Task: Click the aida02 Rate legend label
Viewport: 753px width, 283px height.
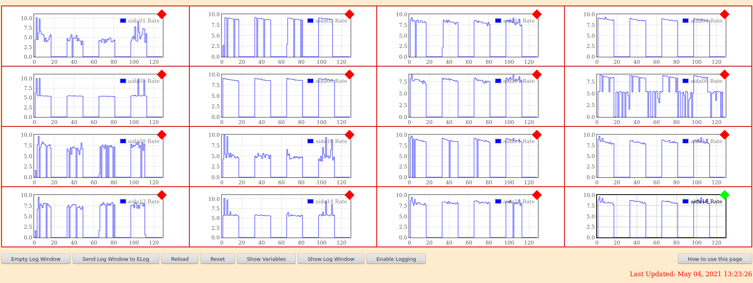Action: coord(331,21)
